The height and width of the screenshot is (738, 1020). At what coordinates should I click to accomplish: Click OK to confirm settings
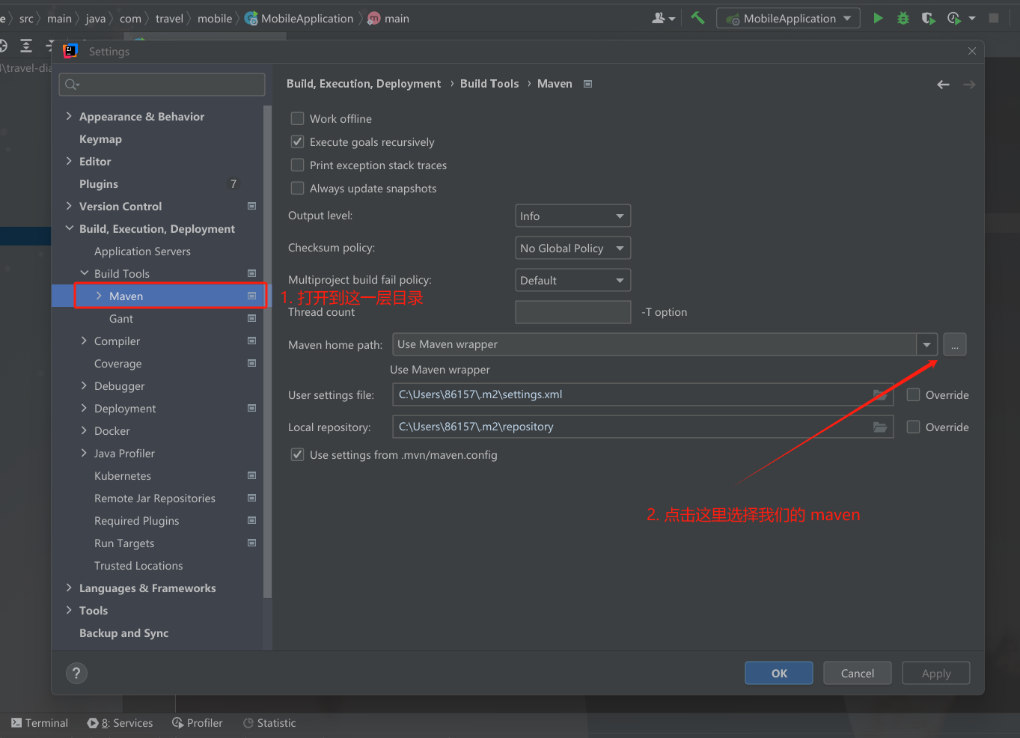(x=779, y=673)
